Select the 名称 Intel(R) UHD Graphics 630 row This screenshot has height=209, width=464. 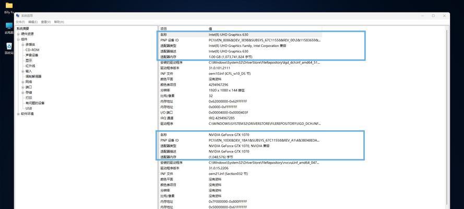pyautogui.click(x=240, y=34)
